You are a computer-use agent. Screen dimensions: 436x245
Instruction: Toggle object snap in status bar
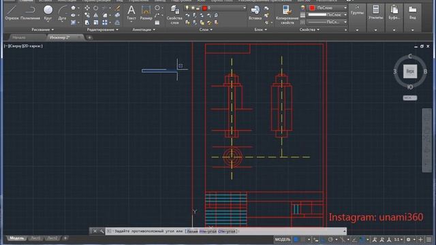pyautogui.click(x=362, y=240)
